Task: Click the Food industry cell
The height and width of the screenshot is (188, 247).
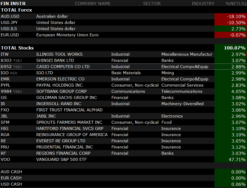Action: [x=167, y=122]
